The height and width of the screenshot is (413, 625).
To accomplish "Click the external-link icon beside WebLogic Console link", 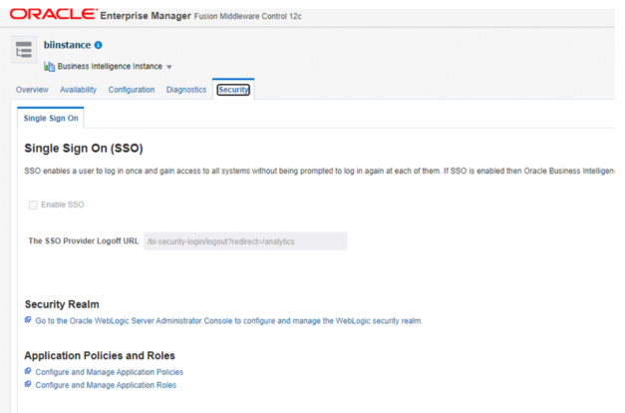I will coord(28,320).
